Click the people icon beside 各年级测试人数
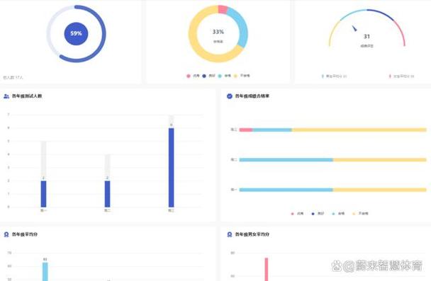 pos(6,96)
